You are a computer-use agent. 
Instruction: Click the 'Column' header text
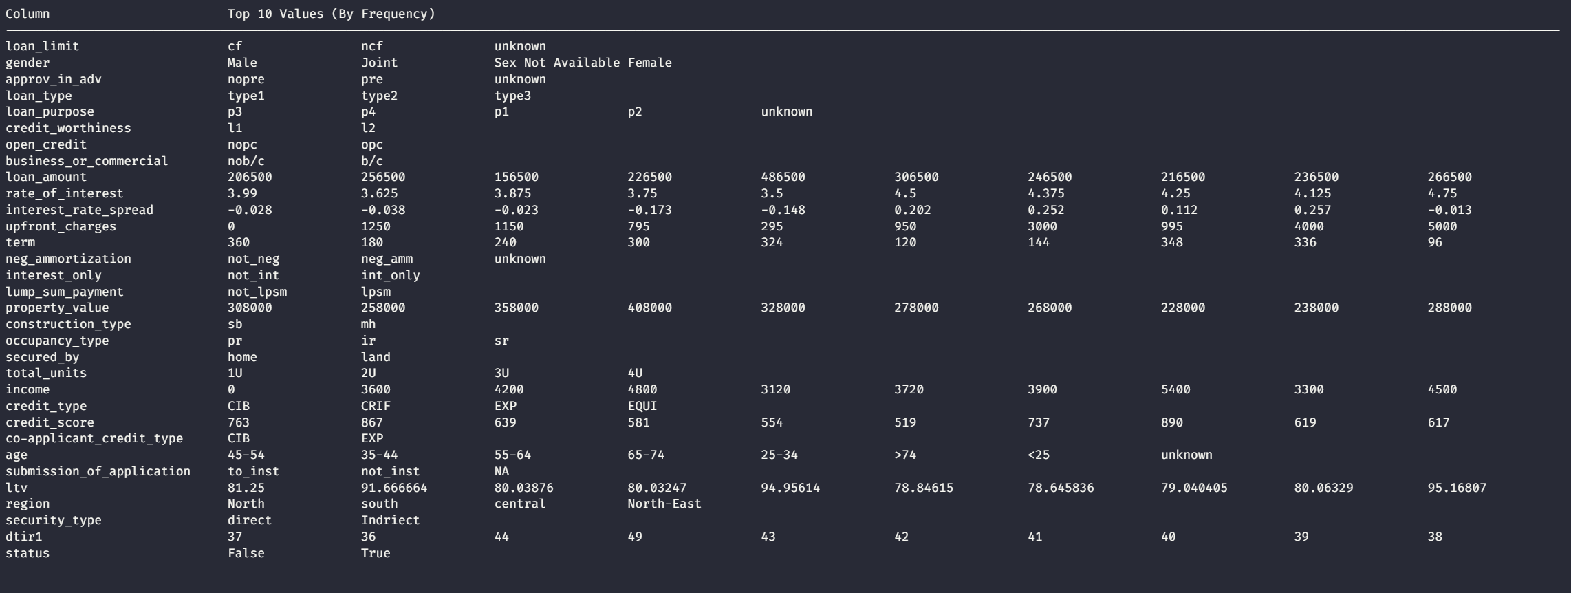point(28,14)
